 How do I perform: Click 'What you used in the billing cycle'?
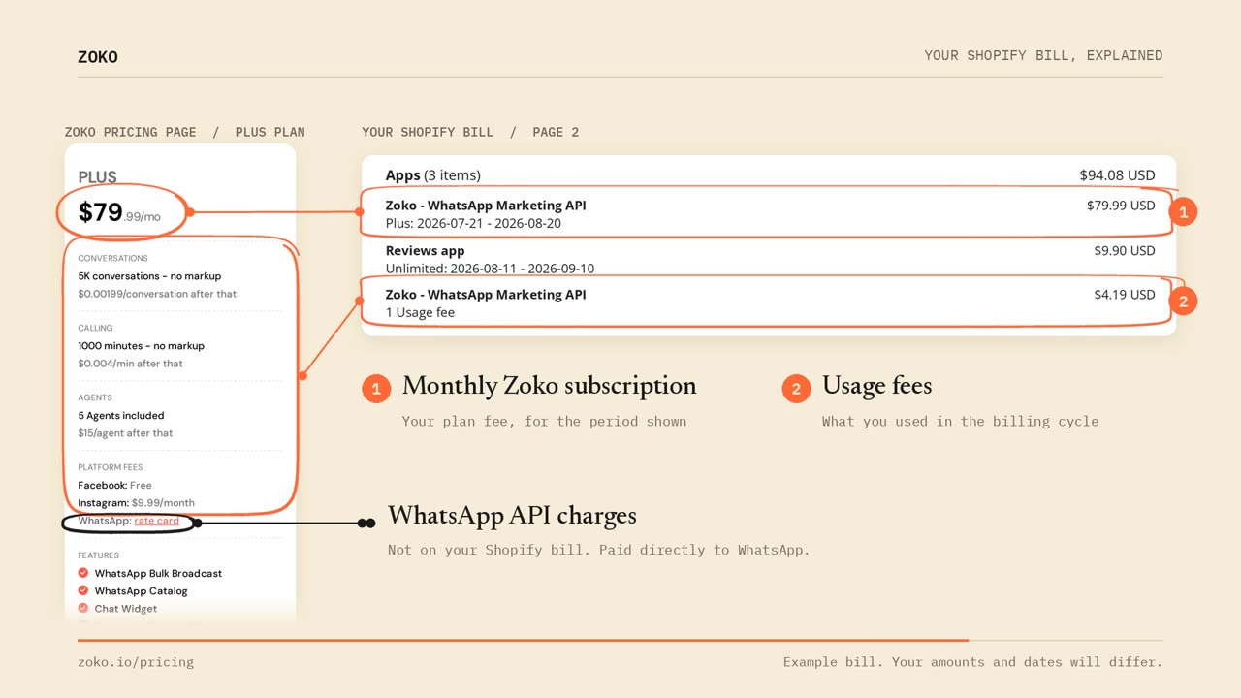coord(961,421)
